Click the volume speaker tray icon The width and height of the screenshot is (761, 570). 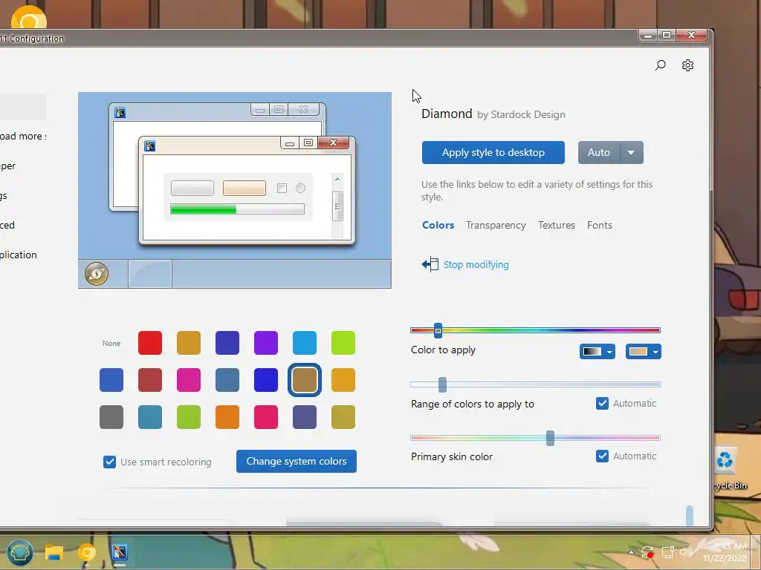click(x=686, y=552)
